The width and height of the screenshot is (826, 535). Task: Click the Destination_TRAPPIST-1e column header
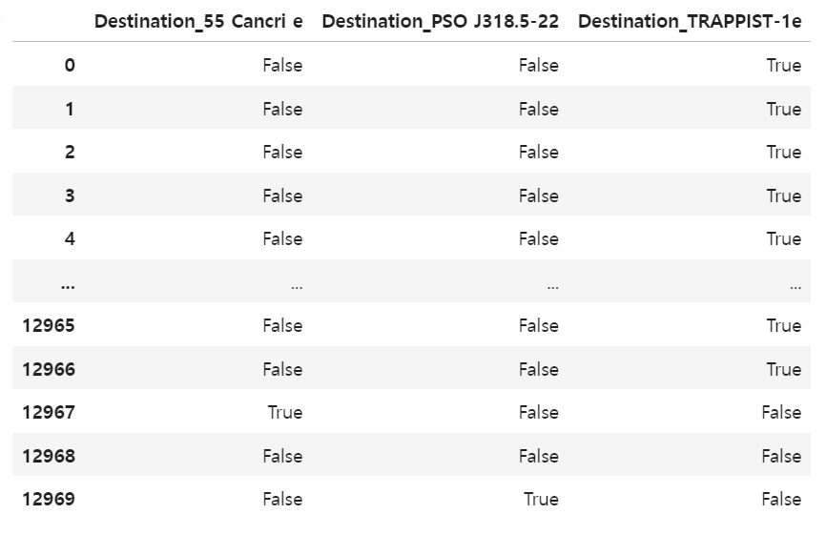click(690, 22)
